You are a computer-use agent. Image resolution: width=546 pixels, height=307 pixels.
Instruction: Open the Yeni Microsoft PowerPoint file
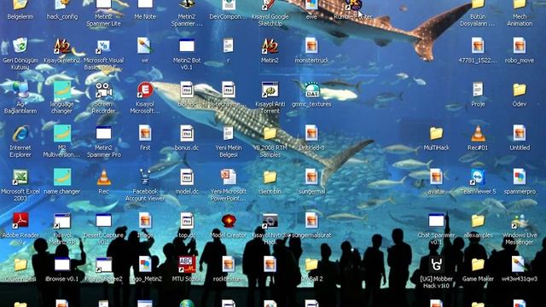tap(229, 177)
